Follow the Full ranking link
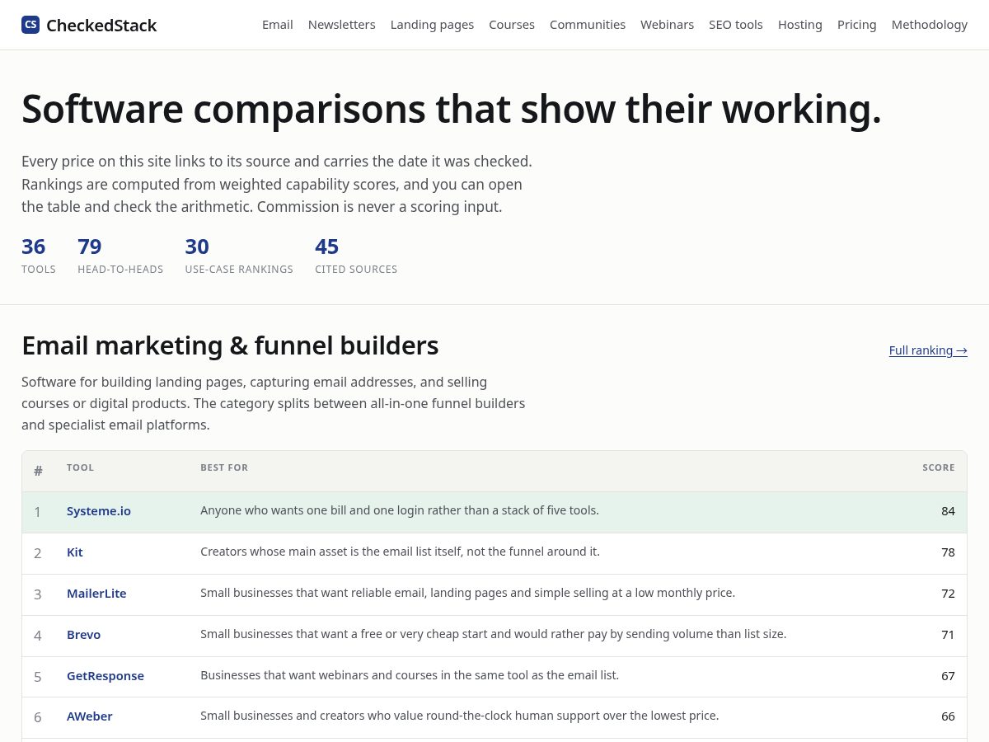The height and width of the screenshot is (742, 989). [x=928, y=350]
